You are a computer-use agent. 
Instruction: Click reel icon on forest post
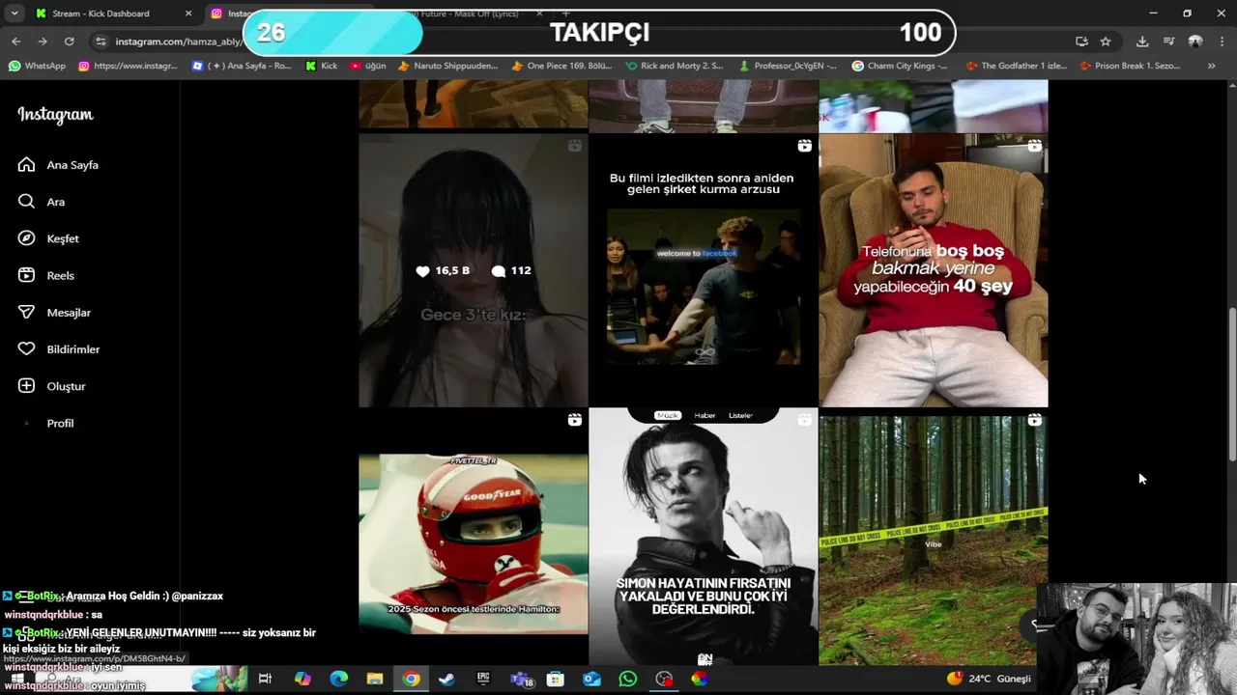coord(1034,420)
